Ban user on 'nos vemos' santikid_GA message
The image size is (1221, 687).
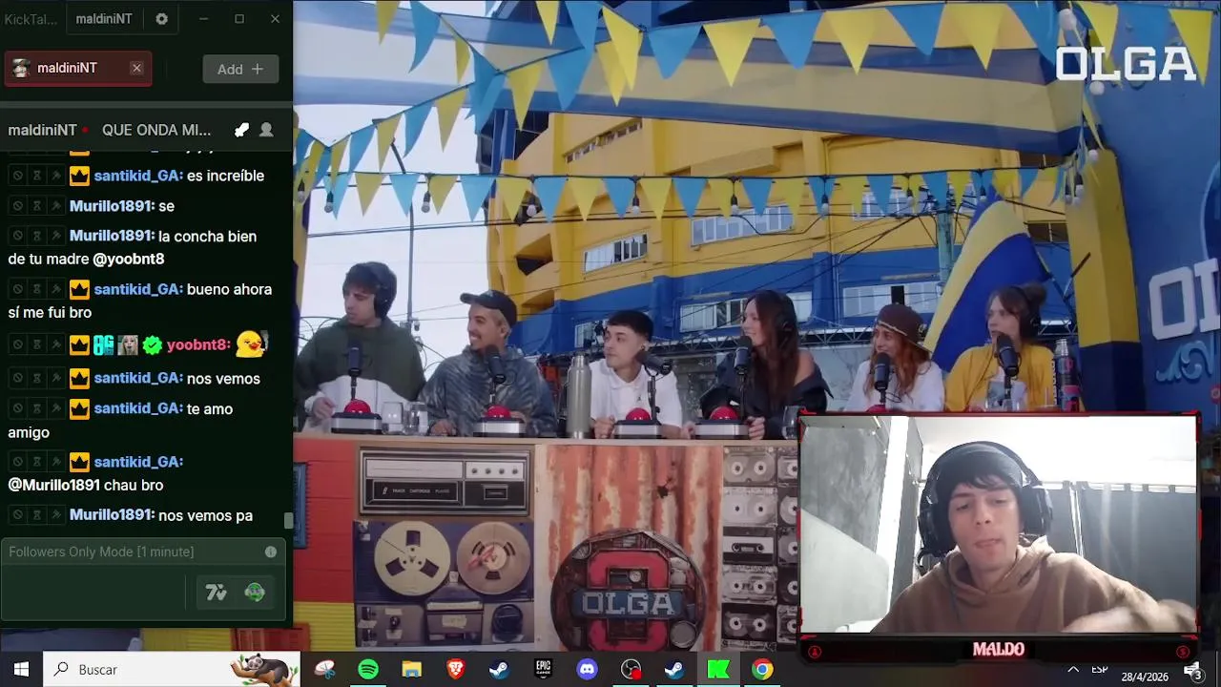(x=17, y=379)
